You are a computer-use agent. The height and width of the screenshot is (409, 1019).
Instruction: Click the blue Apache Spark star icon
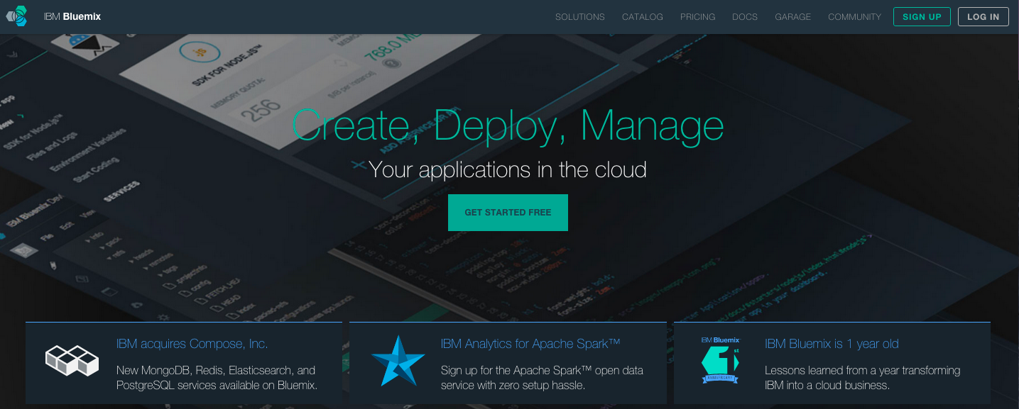pos(398,361)
